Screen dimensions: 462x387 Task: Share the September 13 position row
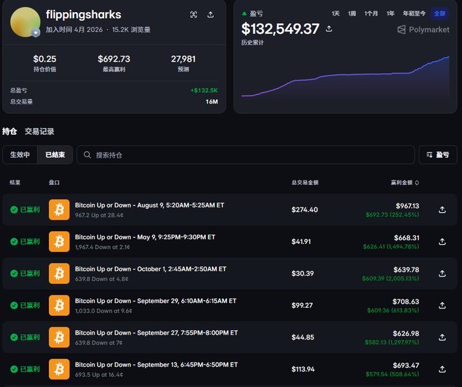[442, 369]
